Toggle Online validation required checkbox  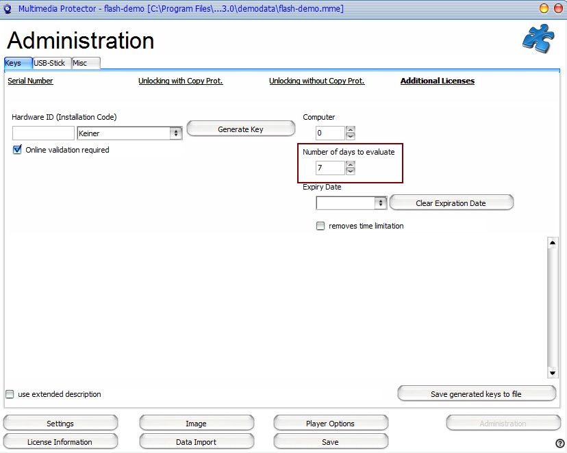click(x=17, y=150)
